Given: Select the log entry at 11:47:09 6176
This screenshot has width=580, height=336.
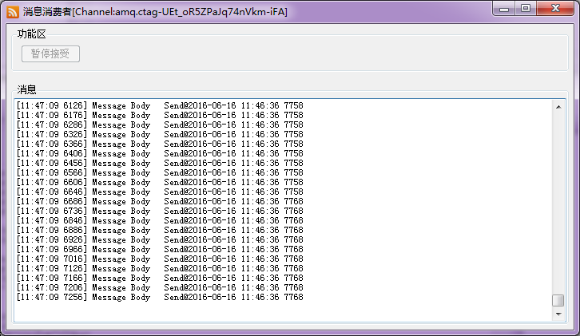Looking at the screenshot, I should (x=160, y=115).
